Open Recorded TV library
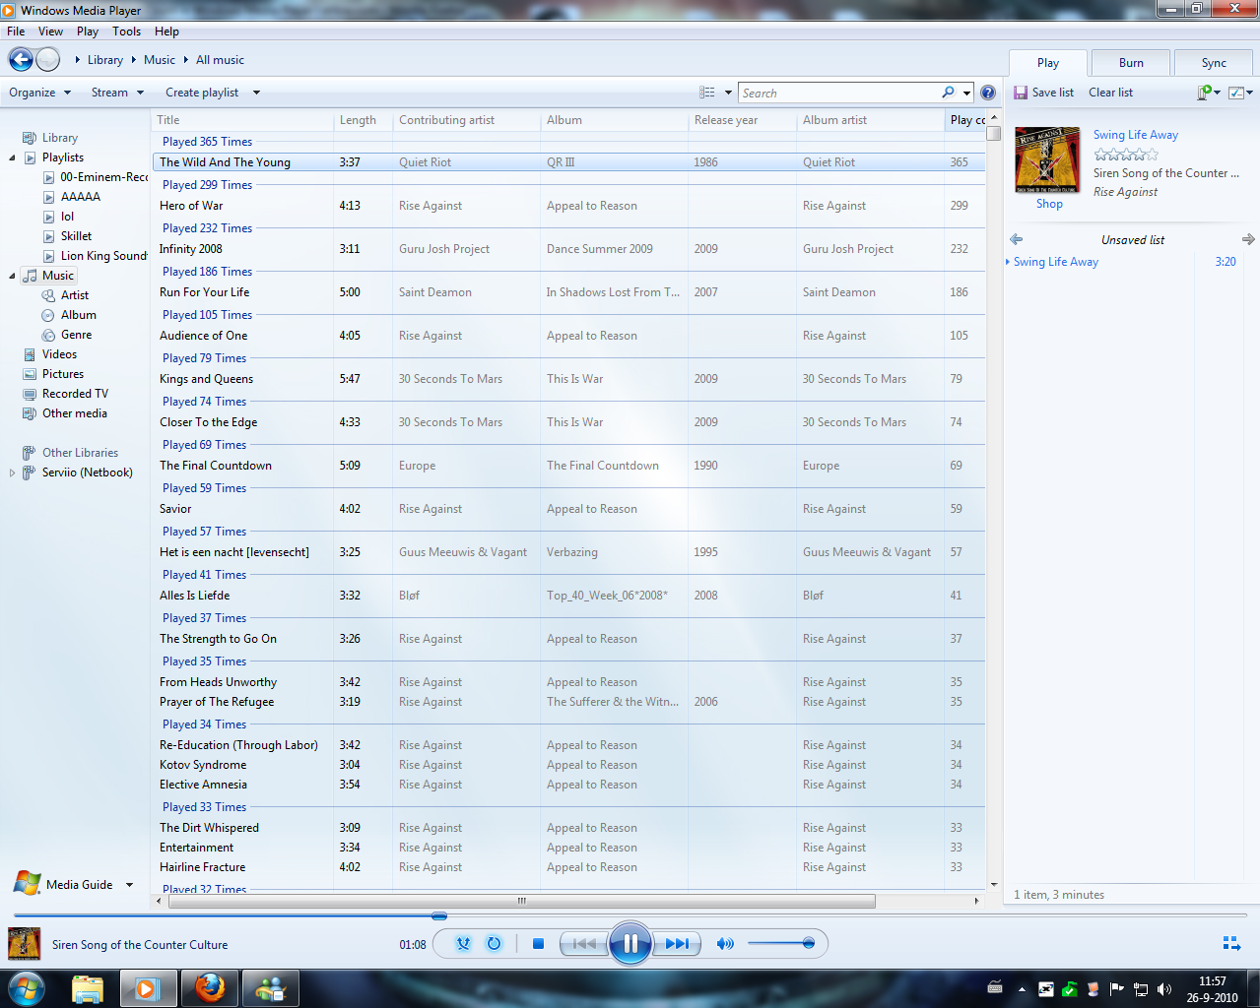 pyautogui.click(x=75, y=394)
